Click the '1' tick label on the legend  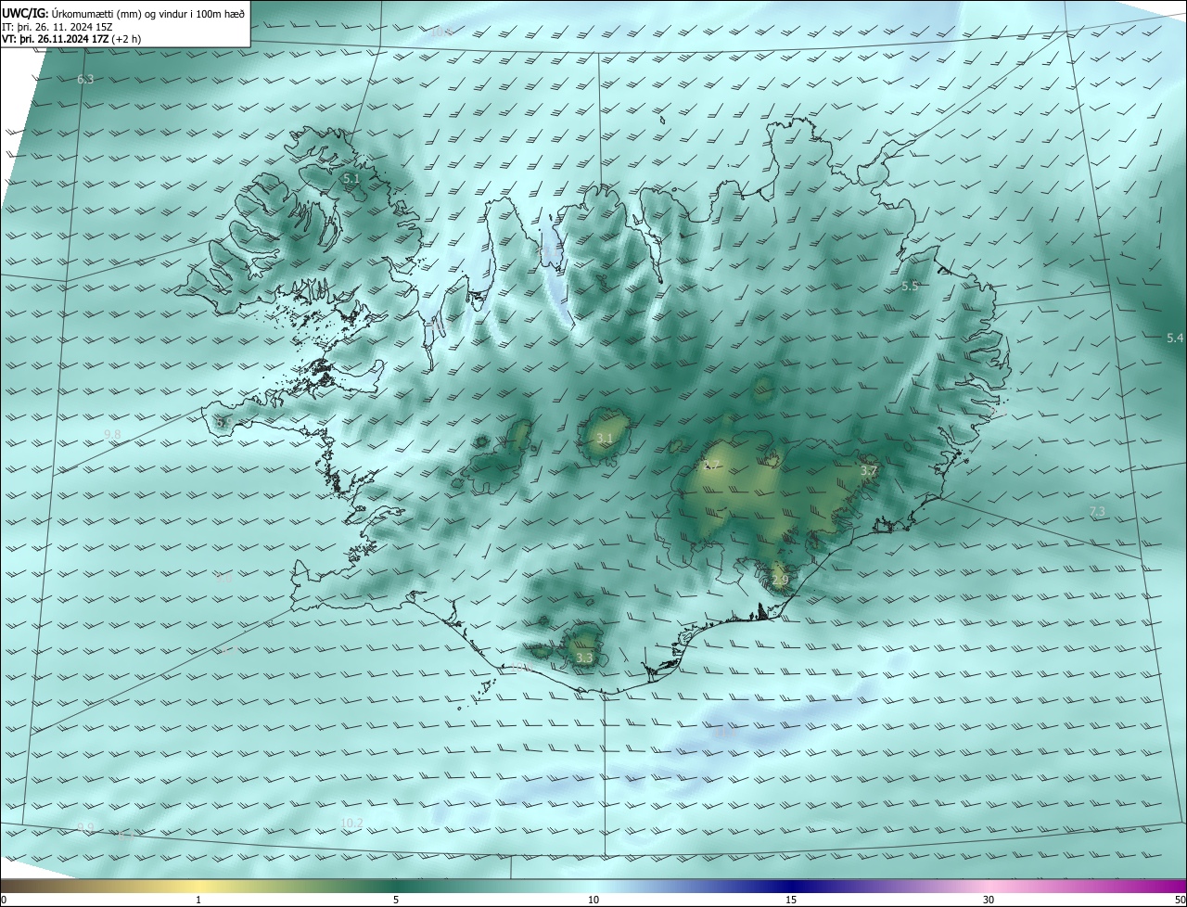(x=198, y=901)
